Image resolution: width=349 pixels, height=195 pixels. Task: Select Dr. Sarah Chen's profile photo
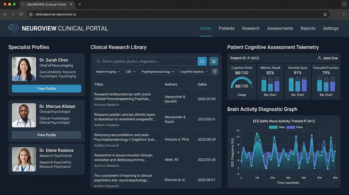click(x=24, y=69)
